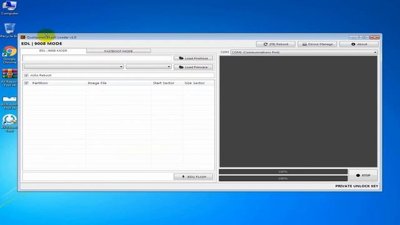This screenshot has height=225, width=400.
Task: Switch to the FASTBOOT MODE tab
Action: pyautogui.click(x=119, y=51)
